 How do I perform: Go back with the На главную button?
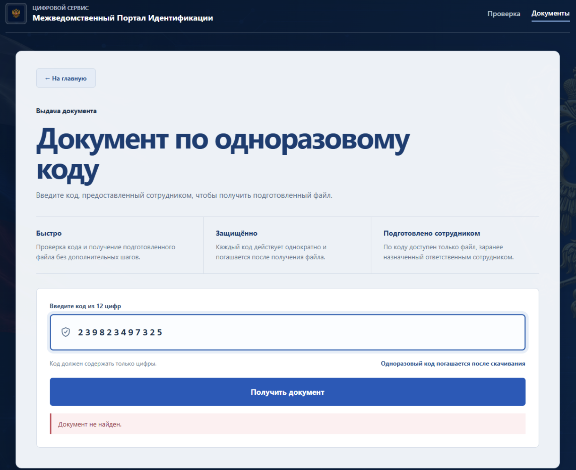66,78
